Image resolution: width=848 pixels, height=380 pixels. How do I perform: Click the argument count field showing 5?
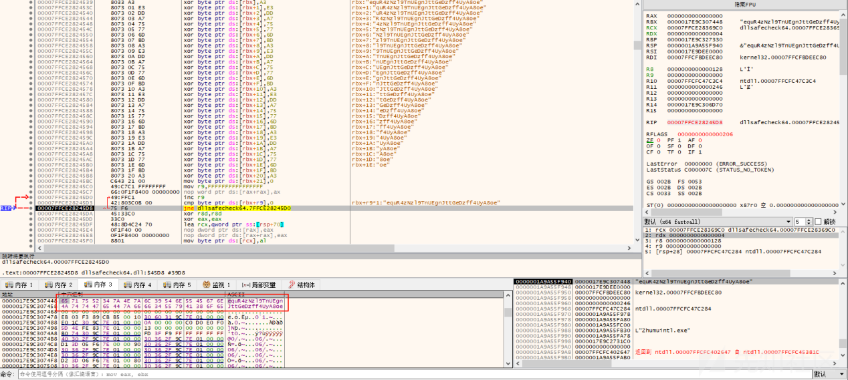coord(800,221)
